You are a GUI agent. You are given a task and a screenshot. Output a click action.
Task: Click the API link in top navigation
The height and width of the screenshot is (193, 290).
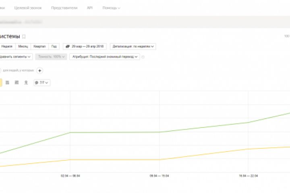[x=90, y=8]
